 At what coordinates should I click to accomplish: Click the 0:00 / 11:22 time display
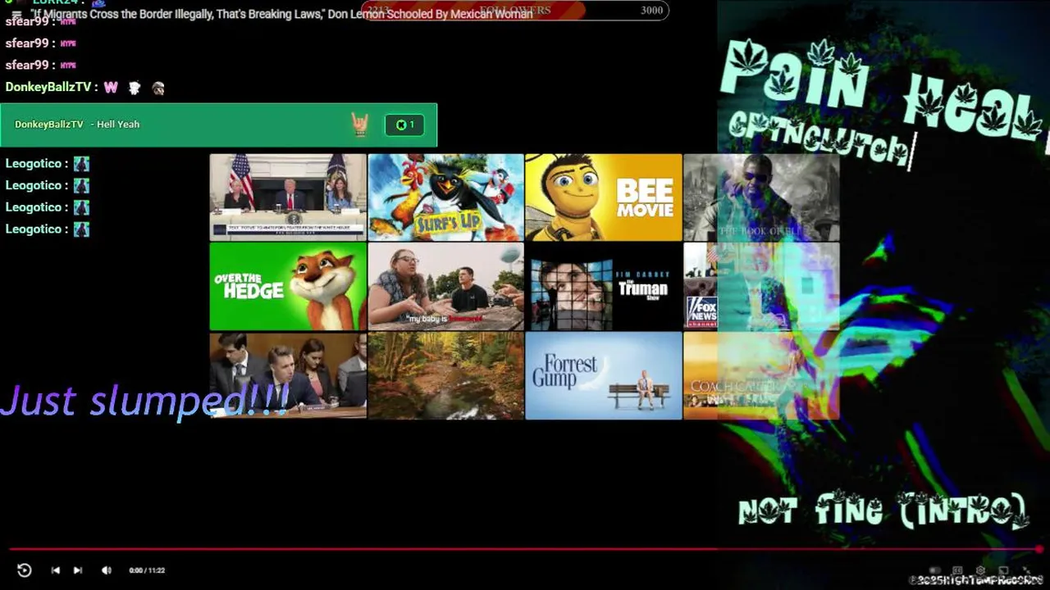[147, 570]
